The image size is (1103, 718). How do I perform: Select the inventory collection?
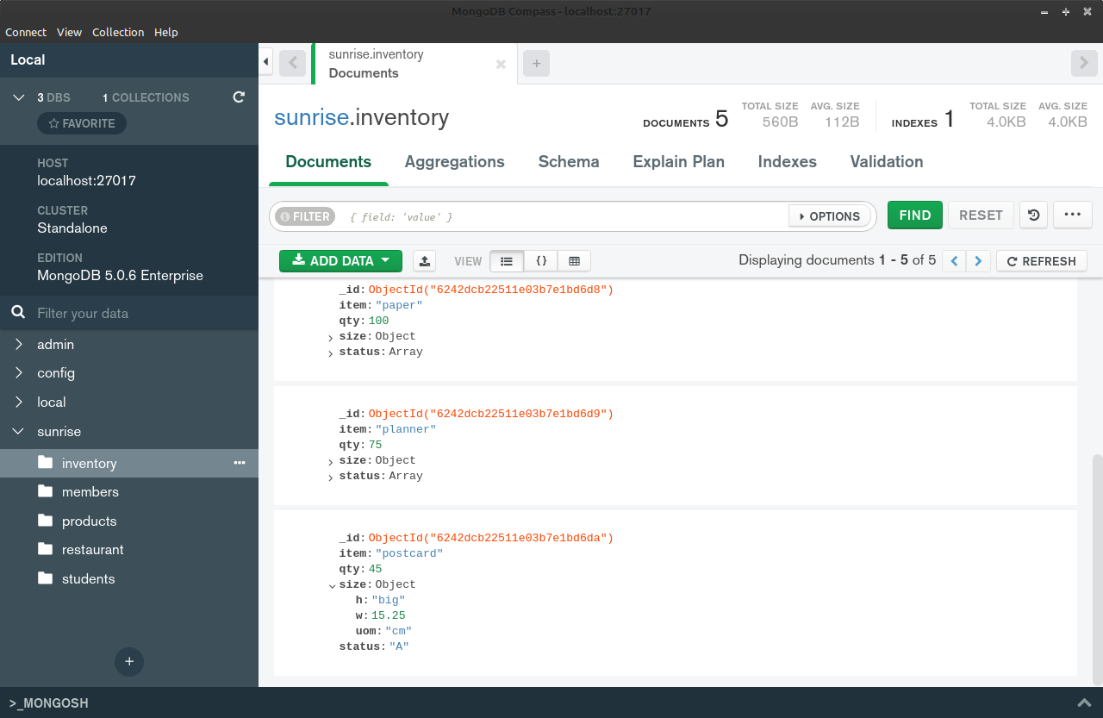pos(129,463)
